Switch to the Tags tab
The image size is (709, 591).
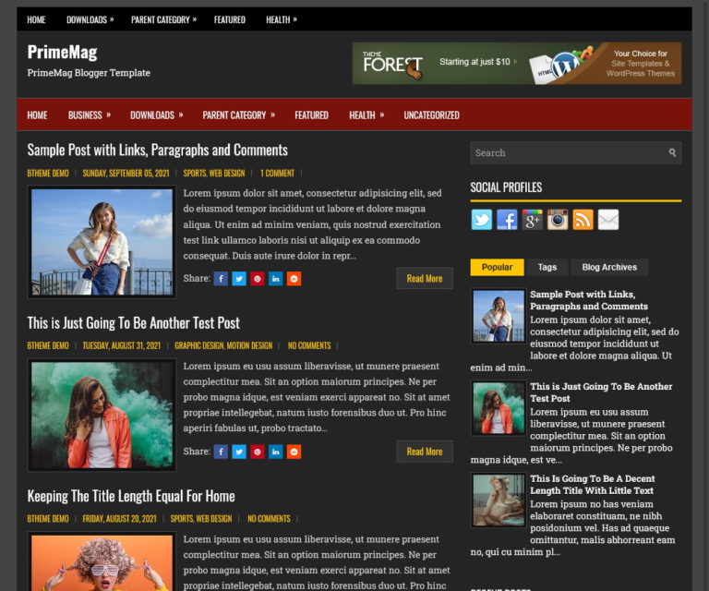tap(547, 268)
